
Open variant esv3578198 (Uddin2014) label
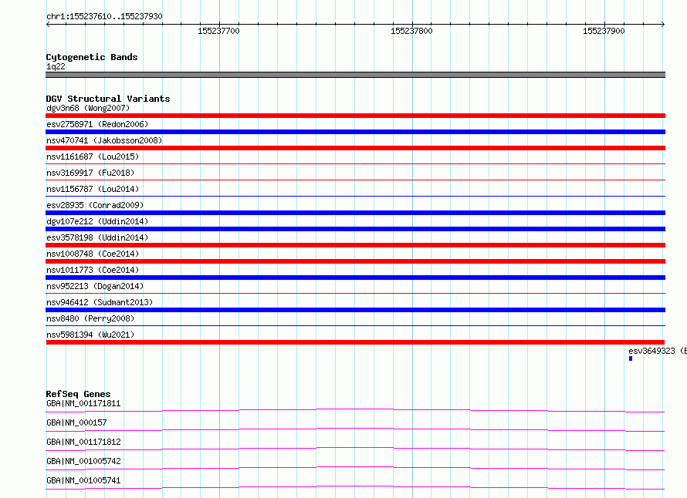tap(97, 237)
